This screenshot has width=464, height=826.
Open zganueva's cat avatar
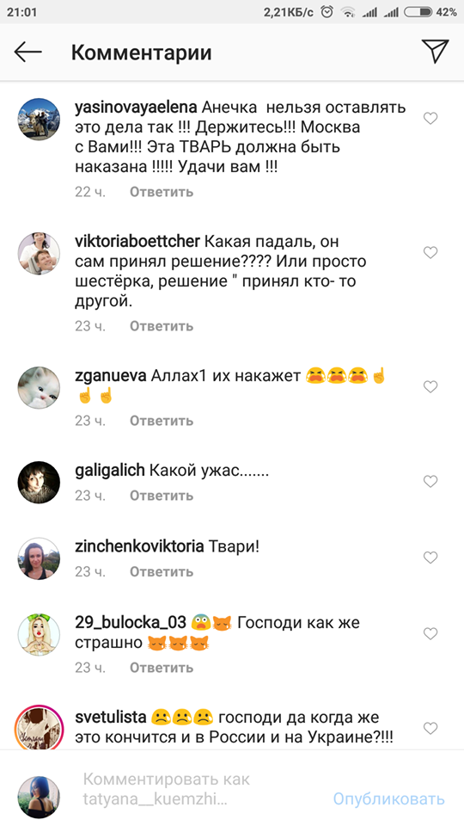[39, 387]
